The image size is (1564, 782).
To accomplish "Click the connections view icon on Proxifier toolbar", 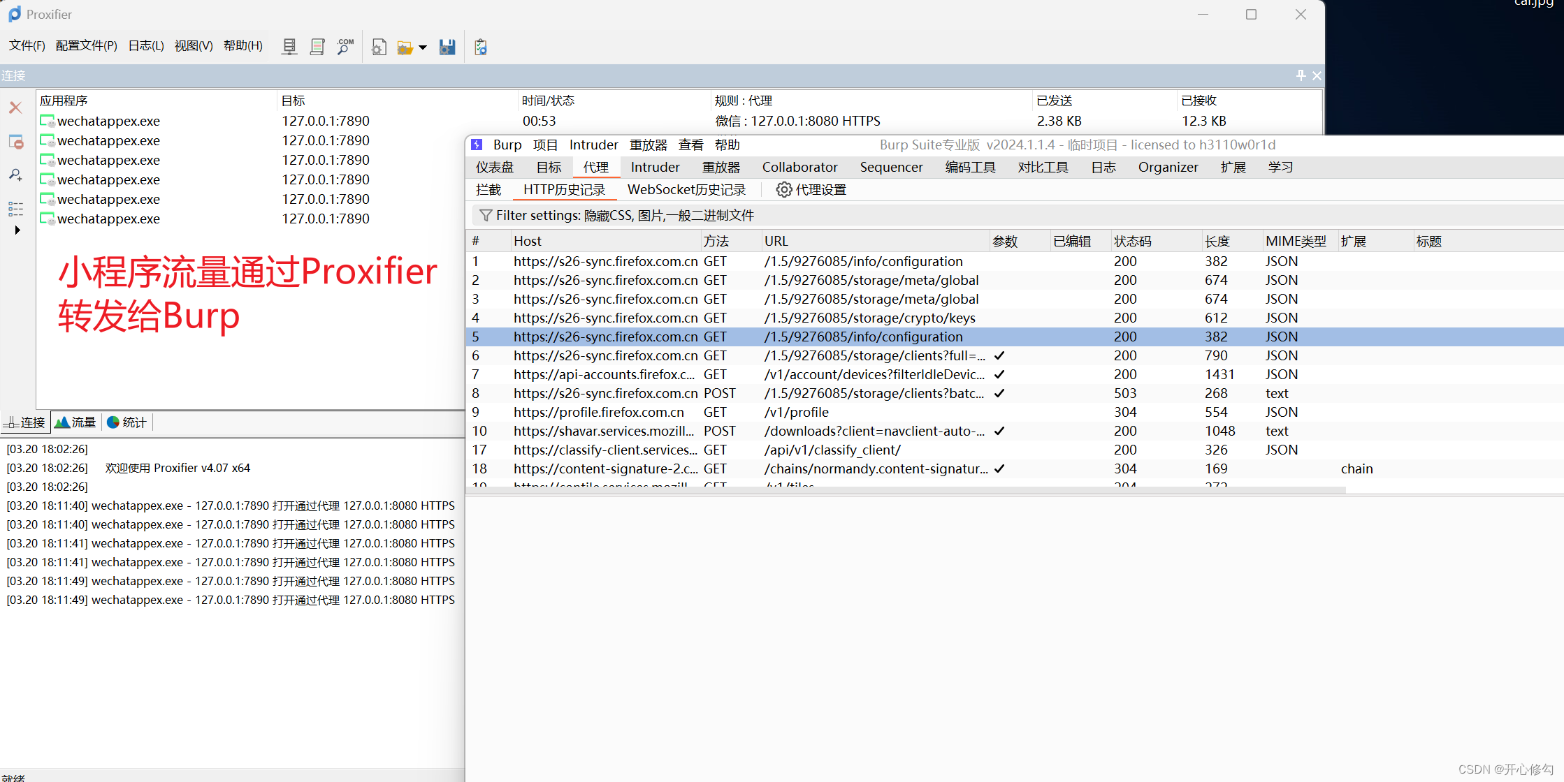I will tap(289, 47).
